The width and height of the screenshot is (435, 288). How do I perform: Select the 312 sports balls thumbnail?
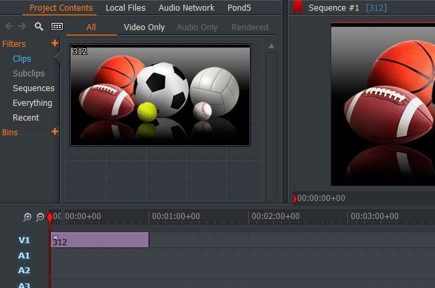pos(160,94)
